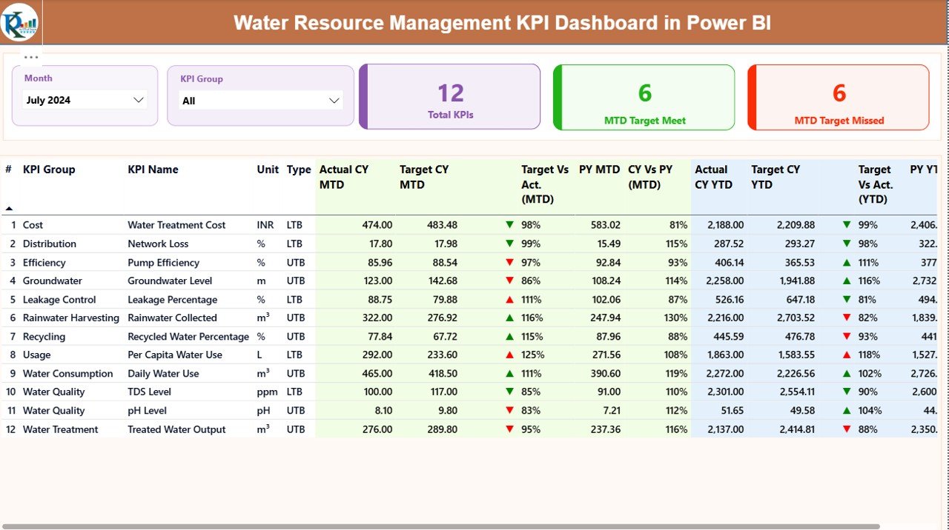
Task: Click the MTD Target Meet card
Action: [644, 96]
